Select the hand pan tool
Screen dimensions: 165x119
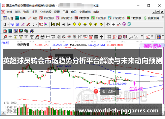click(x=108, y=24)
